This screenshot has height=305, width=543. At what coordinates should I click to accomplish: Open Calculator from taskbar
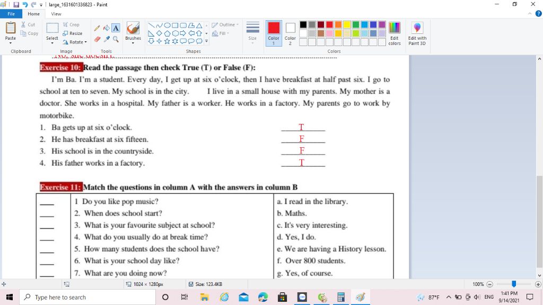coord(341,297)
